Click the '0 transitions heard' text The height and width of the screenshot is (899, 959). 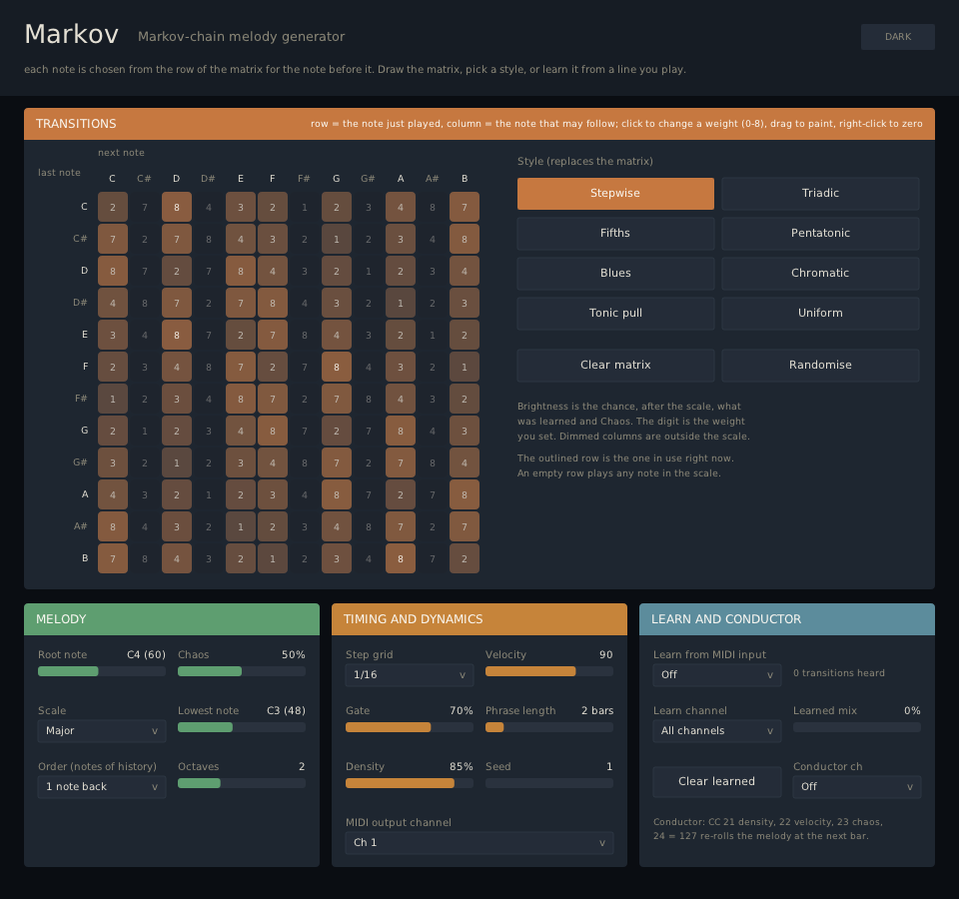[x=838, y=673]
